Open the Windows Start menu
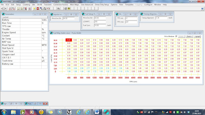 4,112
